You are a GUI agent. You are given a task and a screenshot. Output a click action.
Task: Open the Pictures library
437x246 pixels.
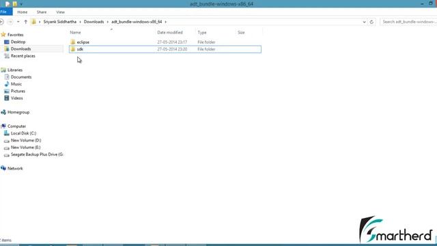pyautogui.click(x=18, y=91)
